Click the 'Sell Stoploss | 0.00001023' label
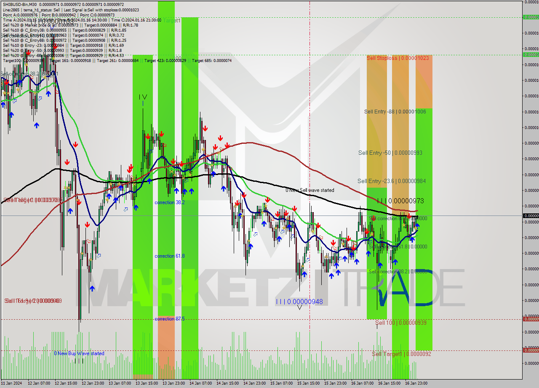The height and width of the screenshot is (388, 539). click(398, 58)
